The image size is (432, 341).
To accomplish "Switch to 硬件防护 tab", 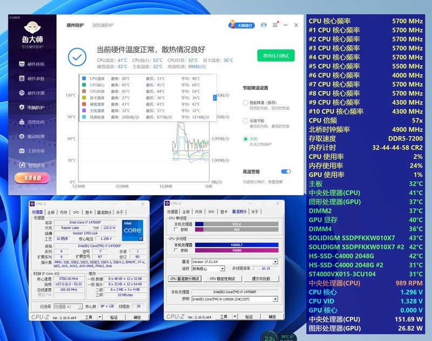I will pyautogui.click(x=75, y=25).
